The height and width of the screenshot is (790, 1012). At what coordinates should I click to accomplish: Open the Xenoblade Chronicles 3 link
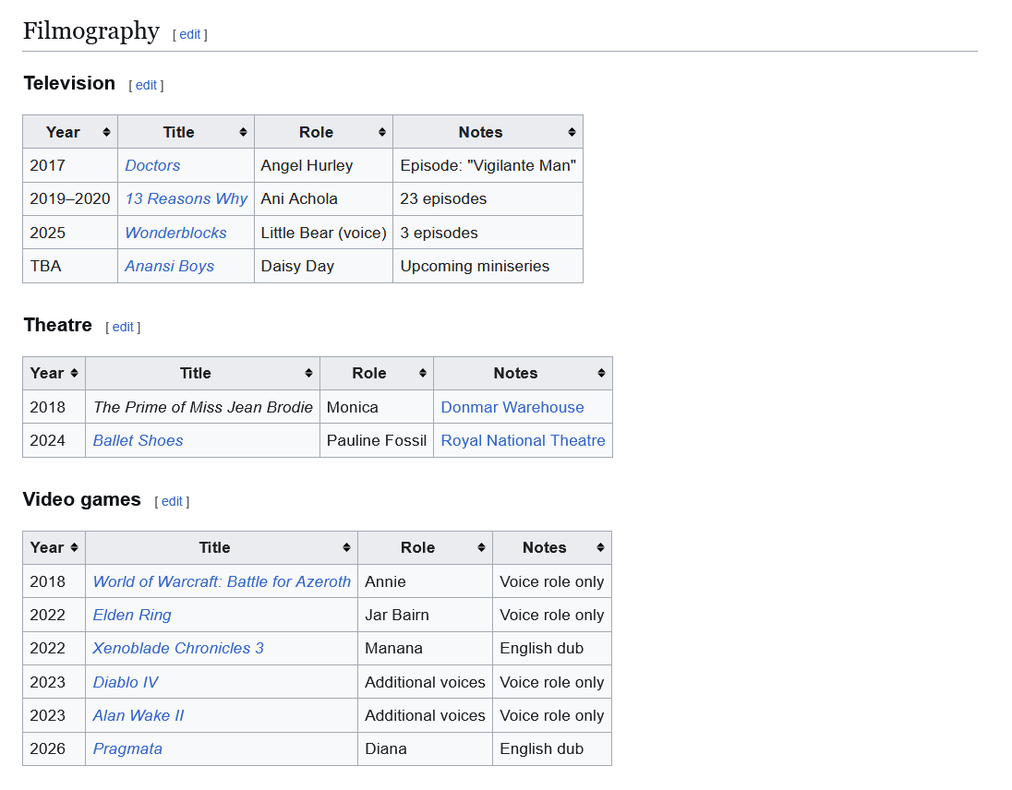178,648
